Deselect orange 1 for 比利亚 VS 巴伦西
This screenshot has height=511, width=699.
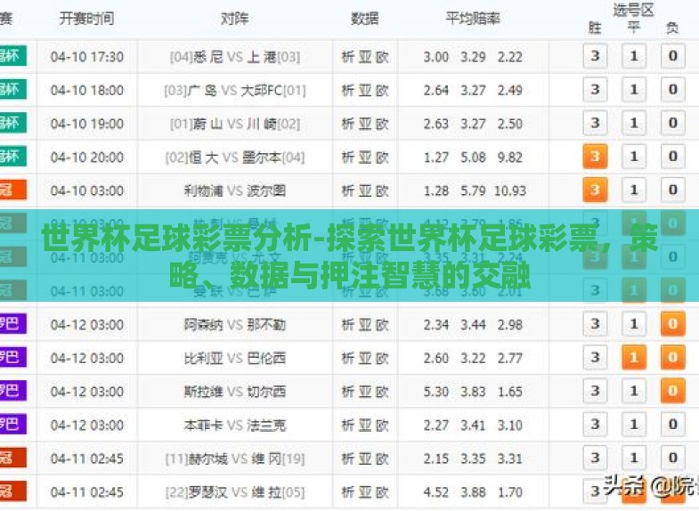[x=634, y=357]
